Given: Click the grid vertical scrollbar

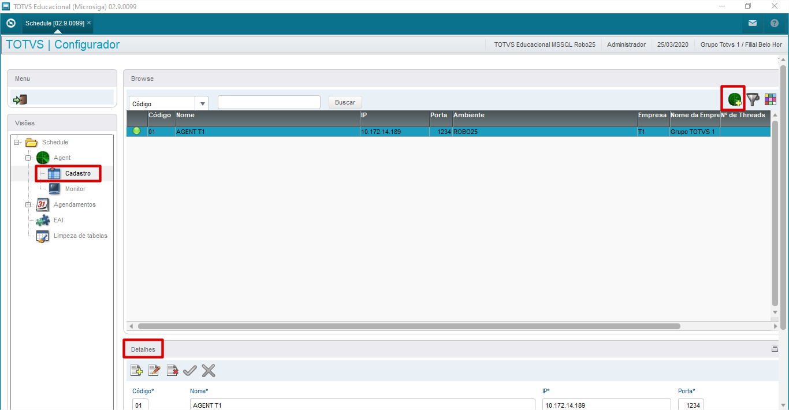Looking at the screenshot, I should point(775,213).
